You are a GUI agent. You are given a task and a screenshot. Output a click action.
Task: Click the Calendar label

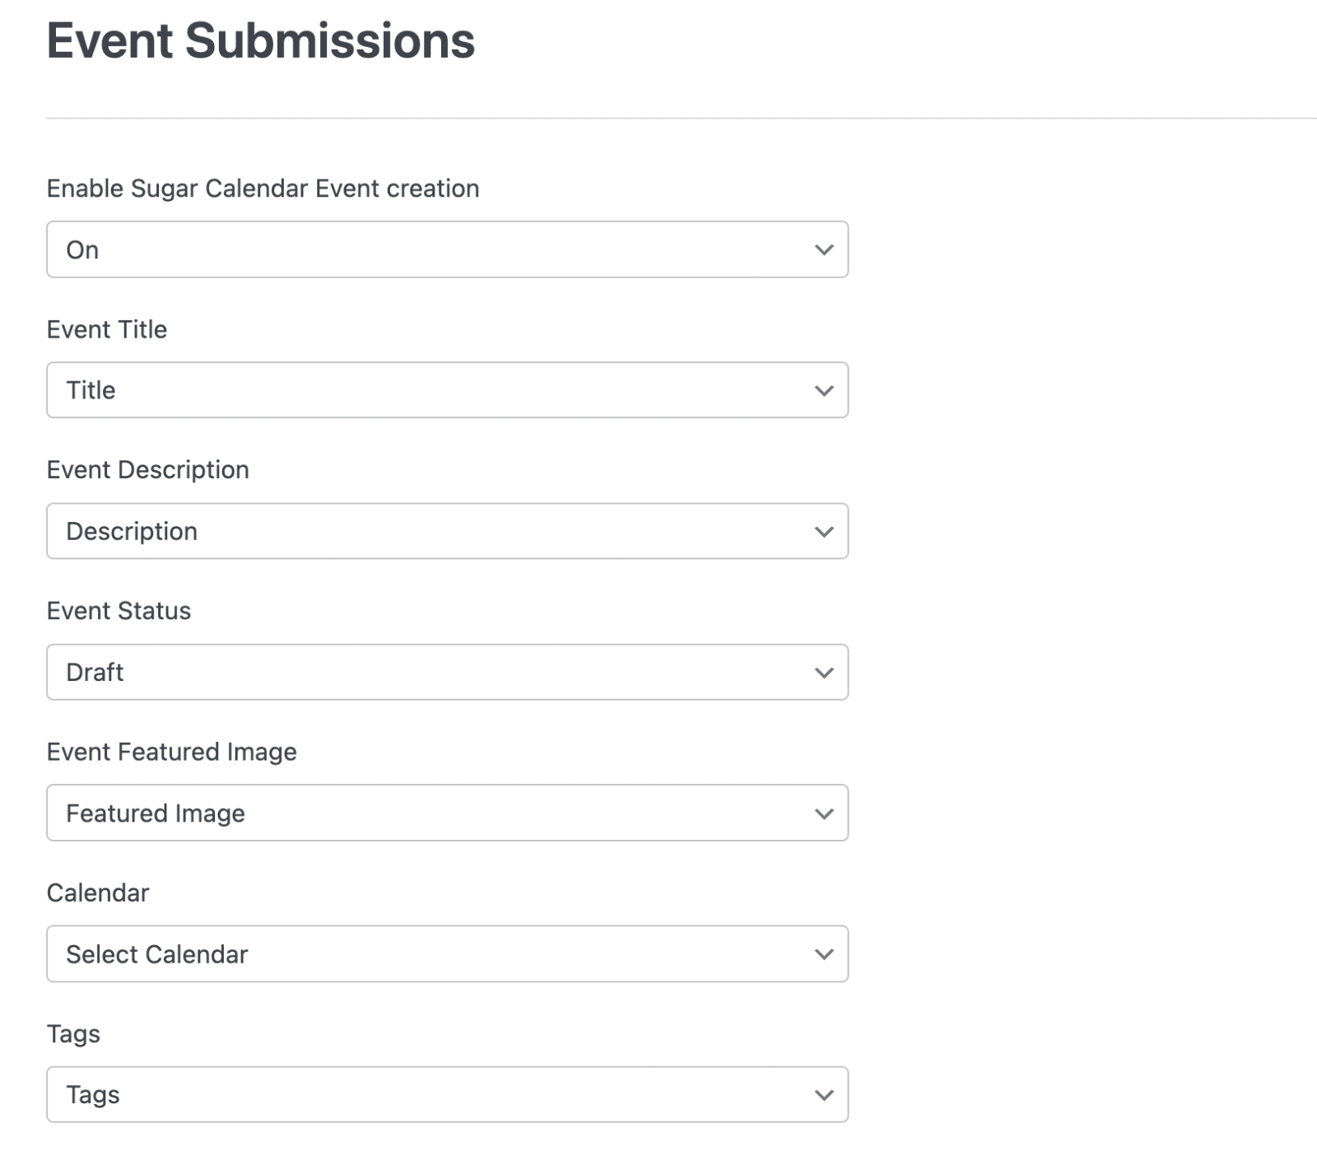tap(97, 892)
